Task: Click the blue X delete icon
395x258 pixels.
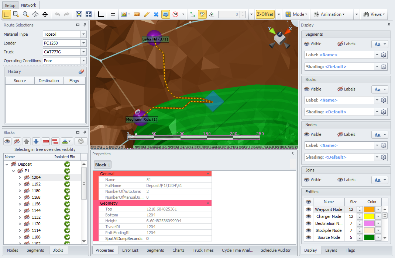Action: (x=156, y=14)
